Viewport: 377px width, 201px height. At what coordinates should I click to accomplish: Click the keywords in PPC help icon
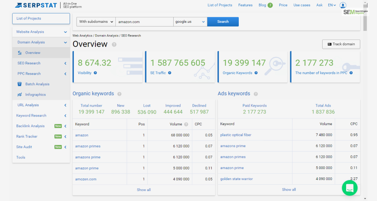click(x=351, y=73)
